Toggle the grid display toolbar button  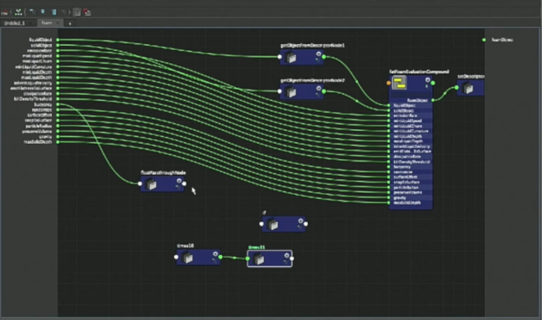[x=77, y=12]
